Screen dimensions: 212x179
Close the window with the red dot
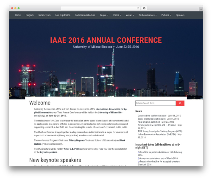pos(12,8)
